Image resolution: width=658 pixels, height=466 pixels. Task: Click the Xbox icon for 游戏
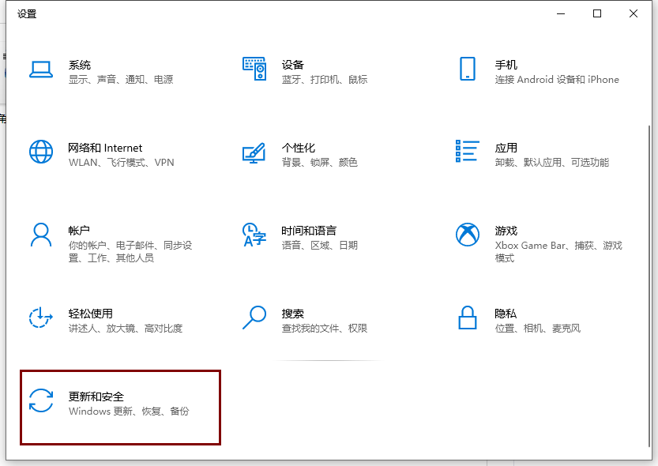pyautogui.click(x=468, y=235)
